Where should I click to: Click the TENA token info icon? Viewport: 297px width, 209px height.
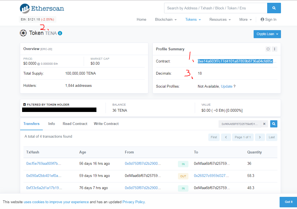pyautogui.click(x=60, y=33)
